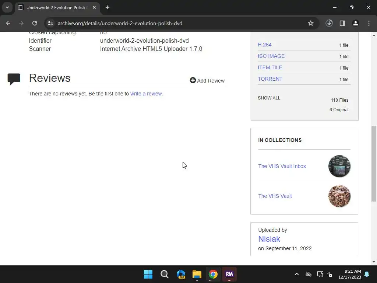Open the H.264 download link
Screen dimensions: 377x283
(265, 45)
